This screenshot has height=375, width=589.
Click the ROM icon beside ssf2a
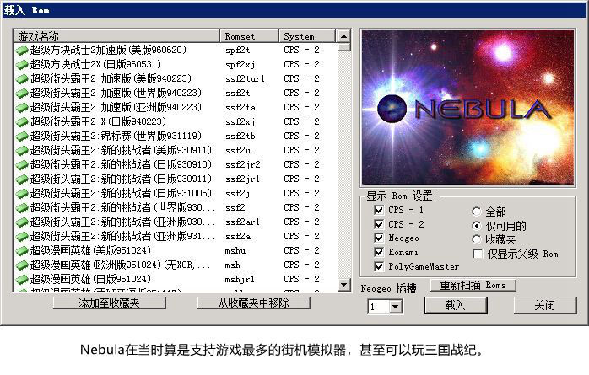(x=22, y=237)
